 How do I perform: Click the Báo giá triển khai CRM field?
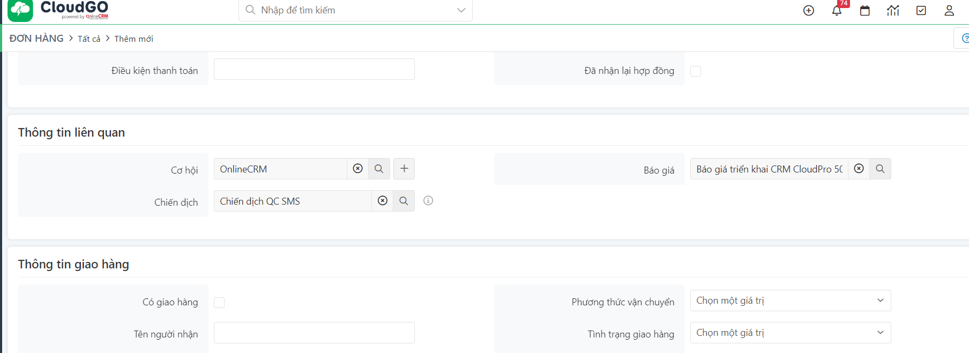coord(769,169)
